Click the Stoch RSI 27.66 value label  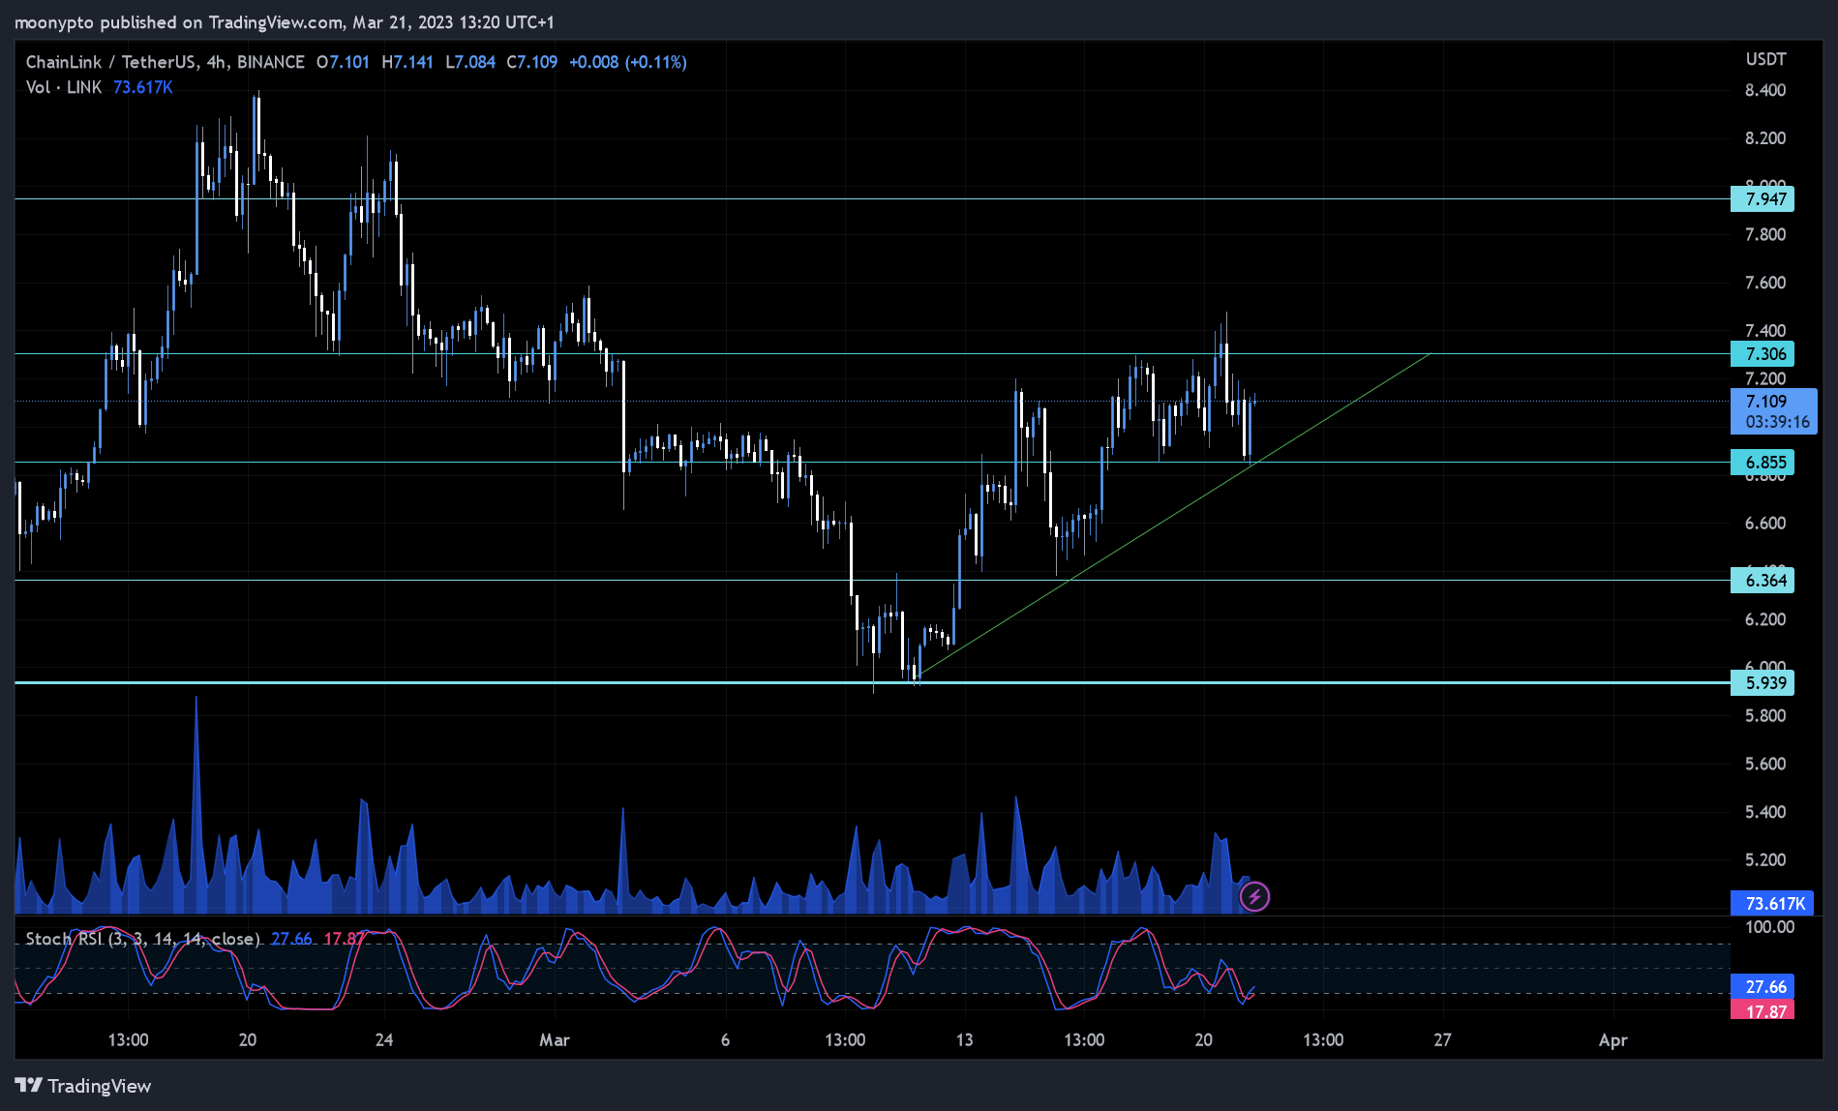1763,986
